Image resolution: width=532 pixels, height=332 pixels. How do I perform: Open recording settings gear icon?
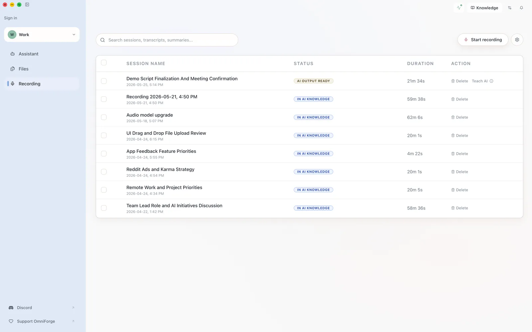coord(517,40)
